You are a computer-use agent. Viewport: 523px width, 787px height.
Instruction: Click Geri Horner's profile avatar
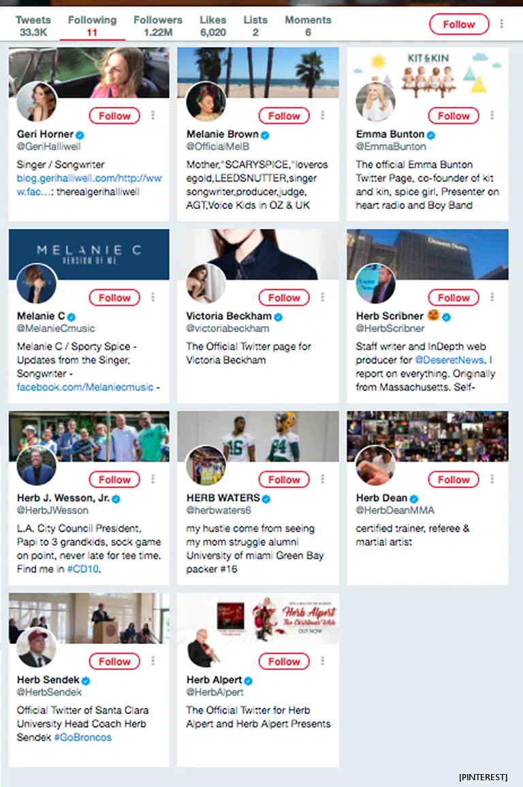click(36, 102)
